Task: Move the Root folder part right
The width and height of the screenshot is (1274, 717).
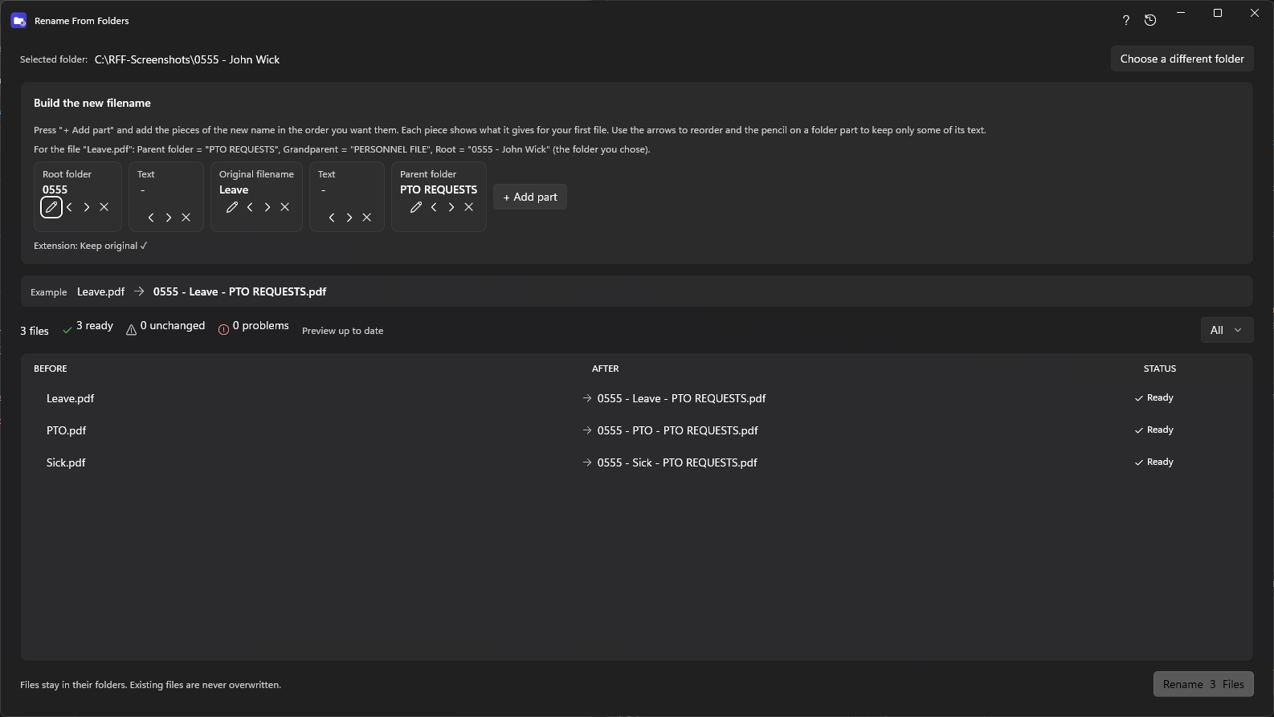Action: [x=87, y=207]
